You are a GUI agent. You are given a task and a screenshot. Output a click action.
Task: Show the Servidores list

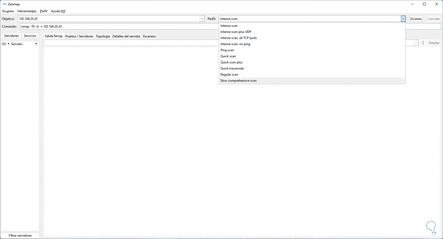(x=11, y=36)
